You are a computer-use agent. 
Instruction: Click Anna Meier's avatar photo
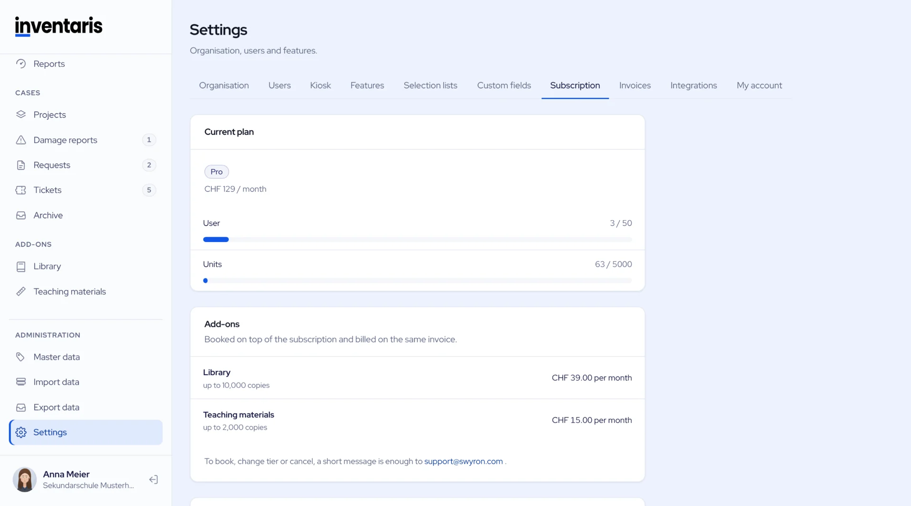25,479
